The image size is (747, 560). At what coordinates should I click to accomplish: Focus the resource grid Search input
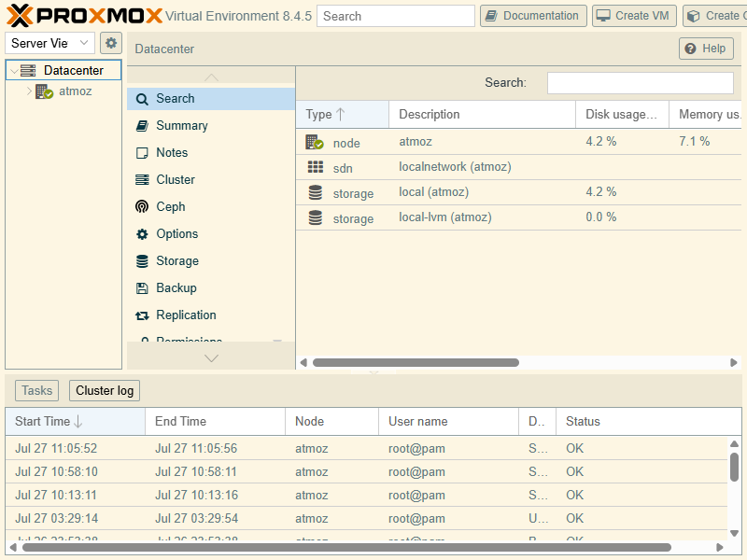tap(640, 83)
